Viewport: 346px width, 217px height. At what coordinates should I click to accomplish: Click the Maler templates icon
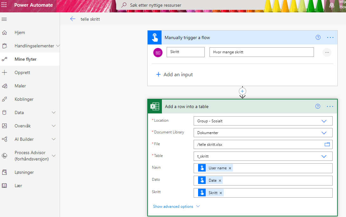(4, 86)
